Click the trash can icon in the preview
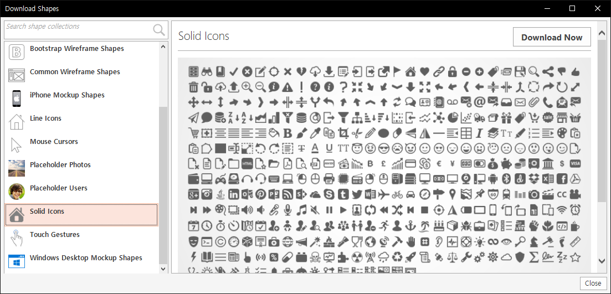 [193, 87]
